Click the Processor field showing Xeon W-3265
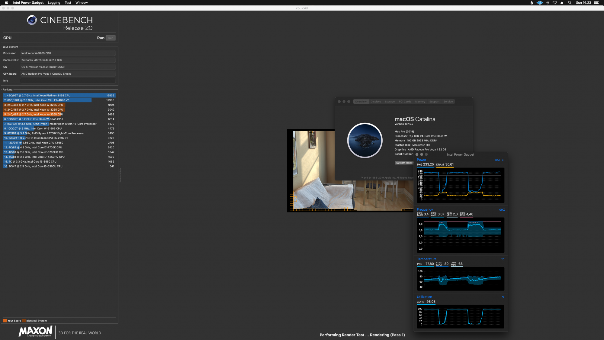The height and width of the screenshot is (340, 604). point(68,53)
